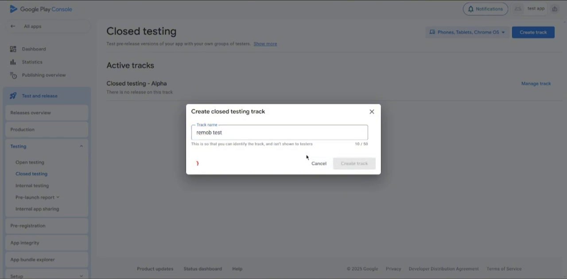Click the Publishing overview icon
The image size is (567, 279).
13,75
